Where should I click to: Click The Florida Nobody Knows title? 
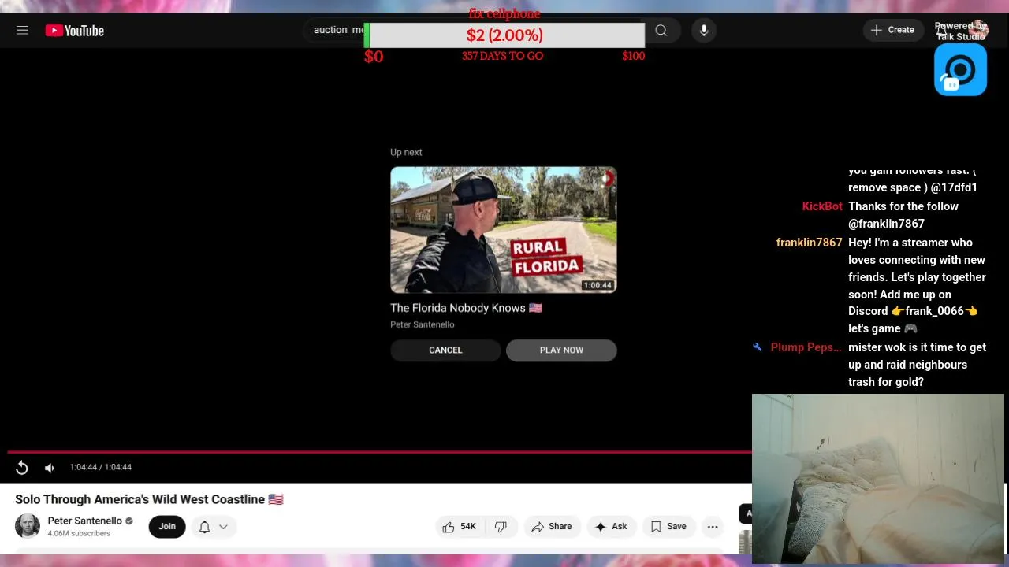[466, 308]
